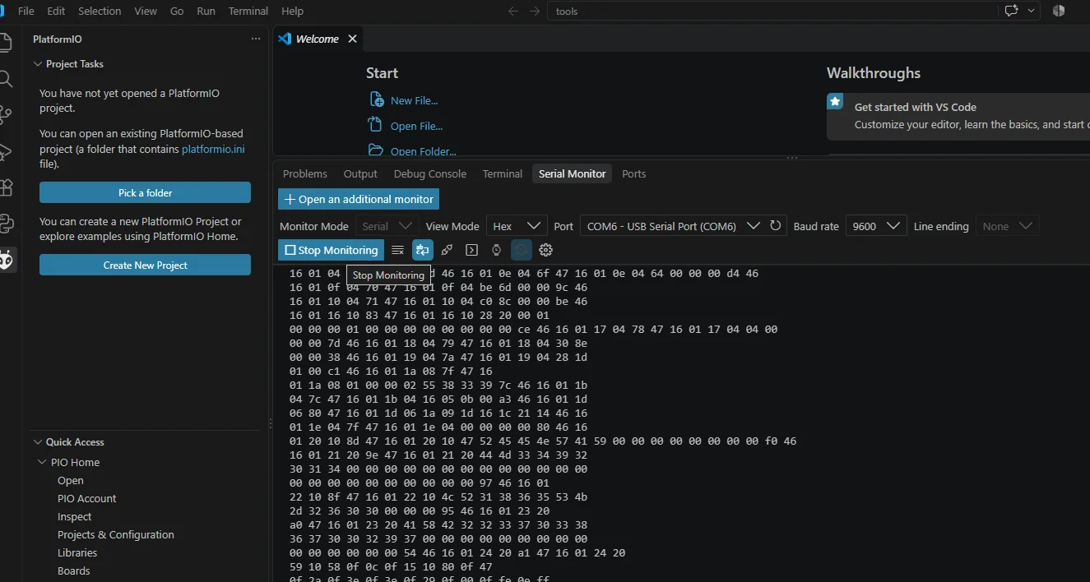Expand the chat dropdown arrow in title bar

pyautogui.click(x=1031, y=11)
